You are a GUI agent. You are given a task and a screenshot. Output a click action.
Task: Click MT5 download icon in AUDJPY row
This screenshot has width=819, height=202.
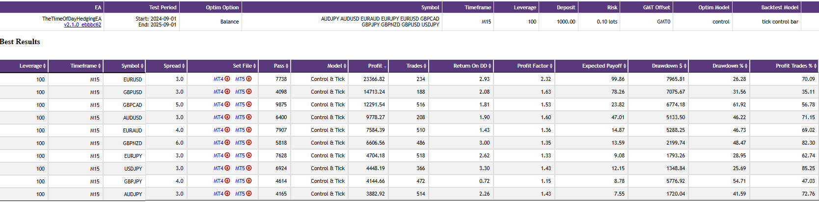coord(249,194)
